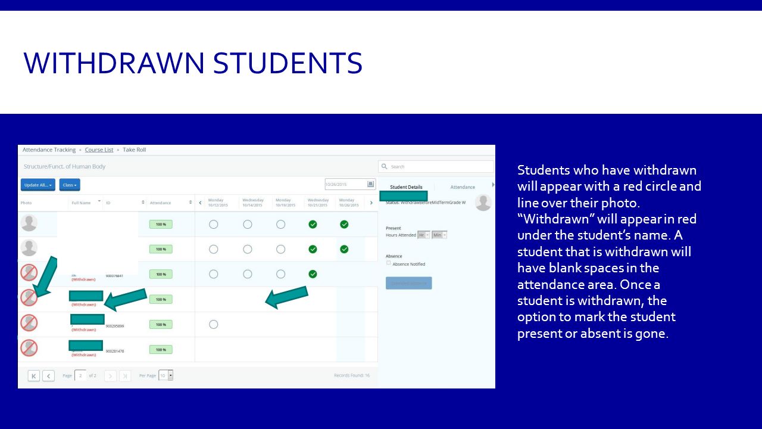The image size is (762, 429).
Task: Mark first row student for Monday 10/12/2015
Action: coord(214,224)
